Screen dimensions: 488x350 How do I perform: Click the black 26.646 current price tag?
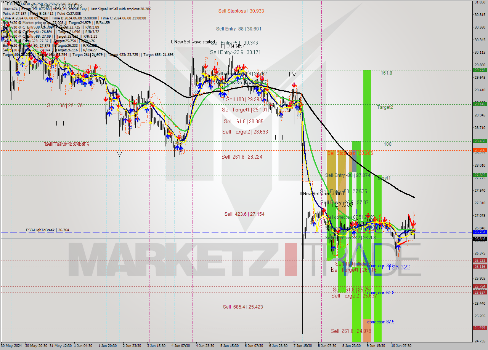[480, 239]
